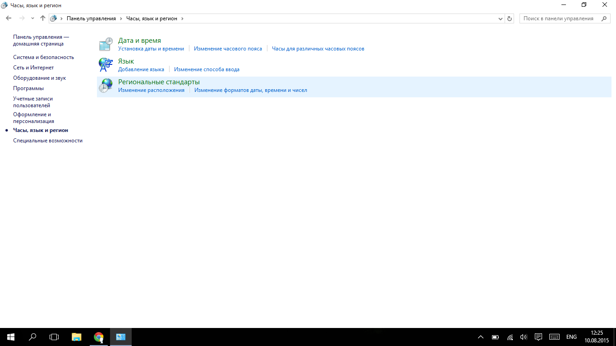
Task: Open File Explorer from the taskbar
Action: (77, 337)
